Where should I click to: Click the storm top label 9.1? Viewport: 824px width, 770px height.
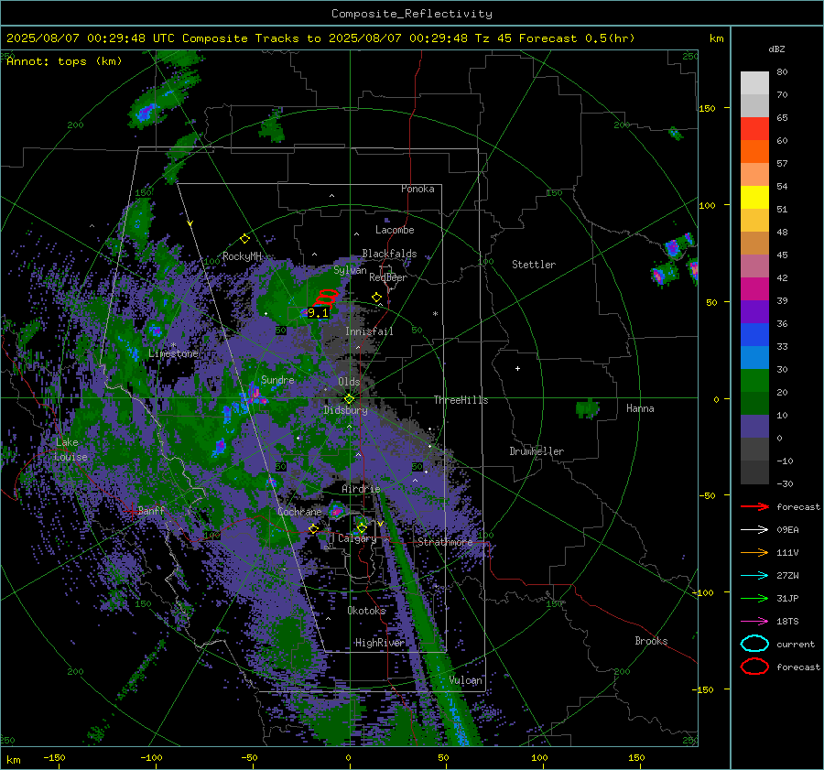click(318, 313)
